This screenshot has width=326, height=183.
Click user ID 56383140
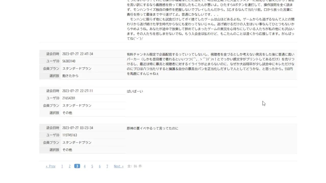point(69,61)
